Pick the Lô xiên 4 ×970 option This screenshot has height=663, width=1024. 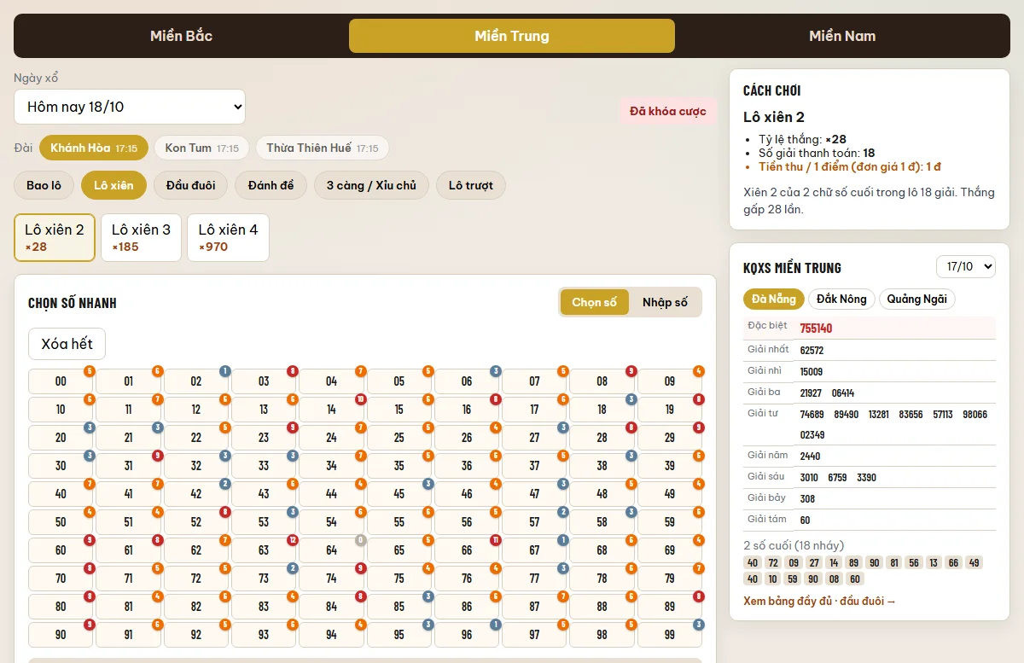pyautogui.click(x=228, y=237)
